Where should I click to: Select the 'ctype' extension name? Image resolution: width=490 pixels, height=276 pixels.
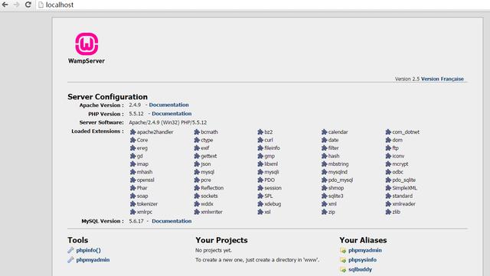pyautogui.click(x=207, y=140)
